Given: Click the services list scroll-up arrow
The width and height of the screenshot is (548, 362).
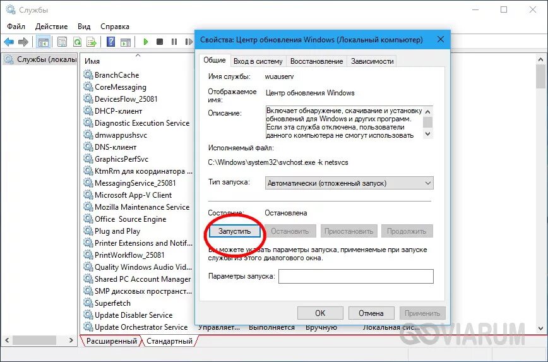Looking at the screenshot, I should click(540, 60).
